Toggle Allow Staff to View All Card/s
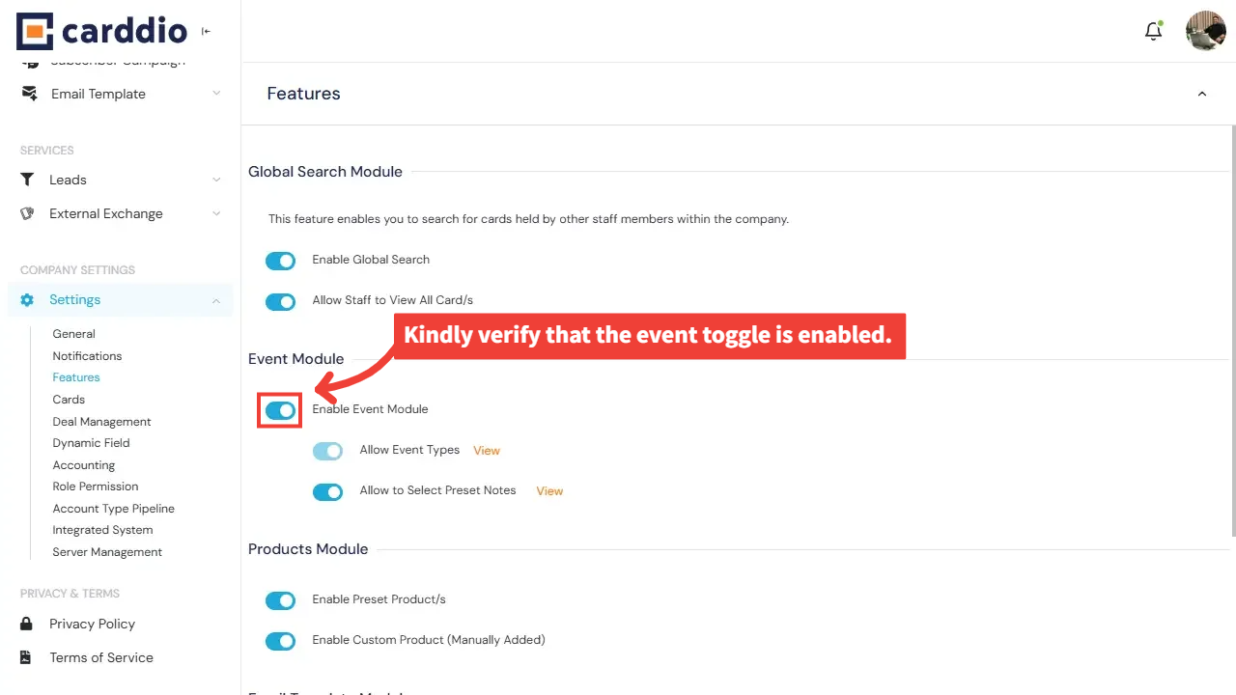This screenshot has height=695, width=1236. [x=280, y=301]
